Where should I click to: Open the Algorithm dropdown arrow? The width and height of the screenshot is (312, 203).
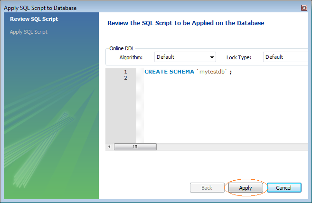click(212, 57)
